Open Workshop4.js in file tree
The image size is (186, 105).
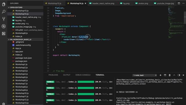25,74
